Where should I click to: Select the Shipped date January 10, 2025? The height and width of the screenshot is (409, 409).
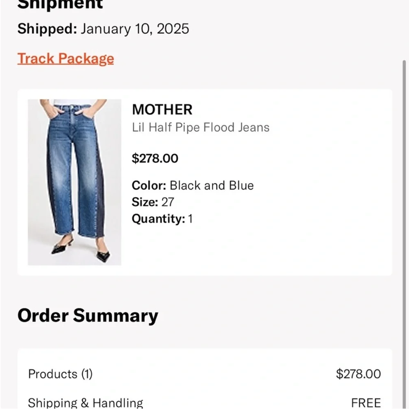point(135,29)
